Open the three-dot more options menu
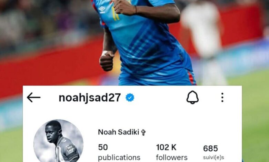This screenshot has height=162, width=269. point(222,97)
